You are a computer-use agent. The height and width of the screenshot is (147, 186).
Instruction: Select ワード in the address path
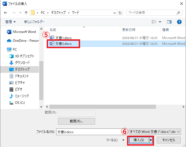75,13
